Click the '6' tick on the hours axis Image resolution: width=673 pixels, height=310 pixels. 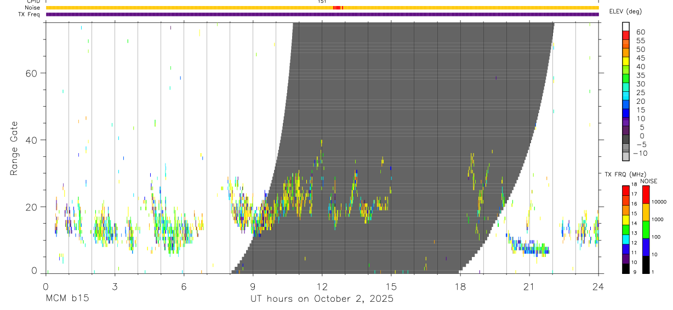pos(184,286)
